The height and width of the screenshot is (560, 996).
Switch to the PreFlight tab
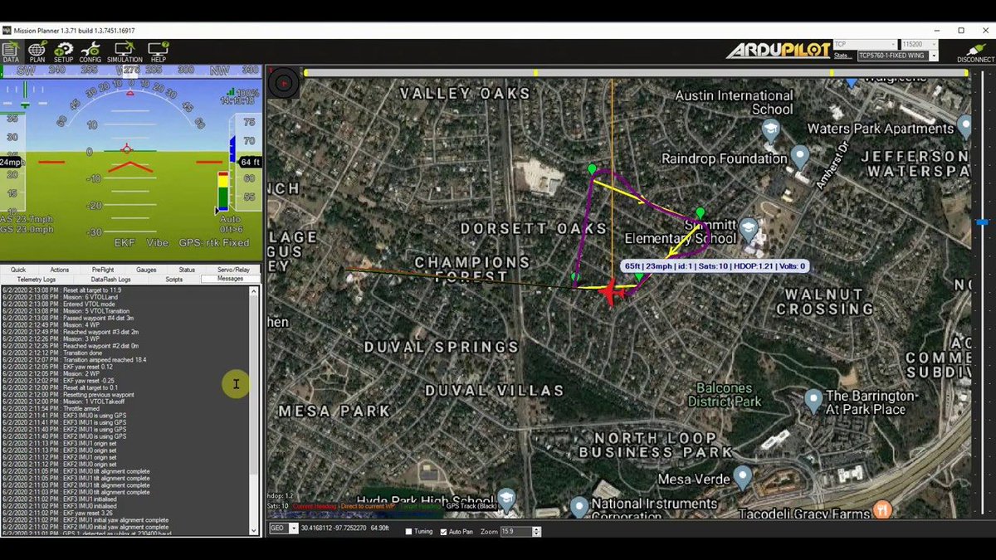[x=103, y=270]
